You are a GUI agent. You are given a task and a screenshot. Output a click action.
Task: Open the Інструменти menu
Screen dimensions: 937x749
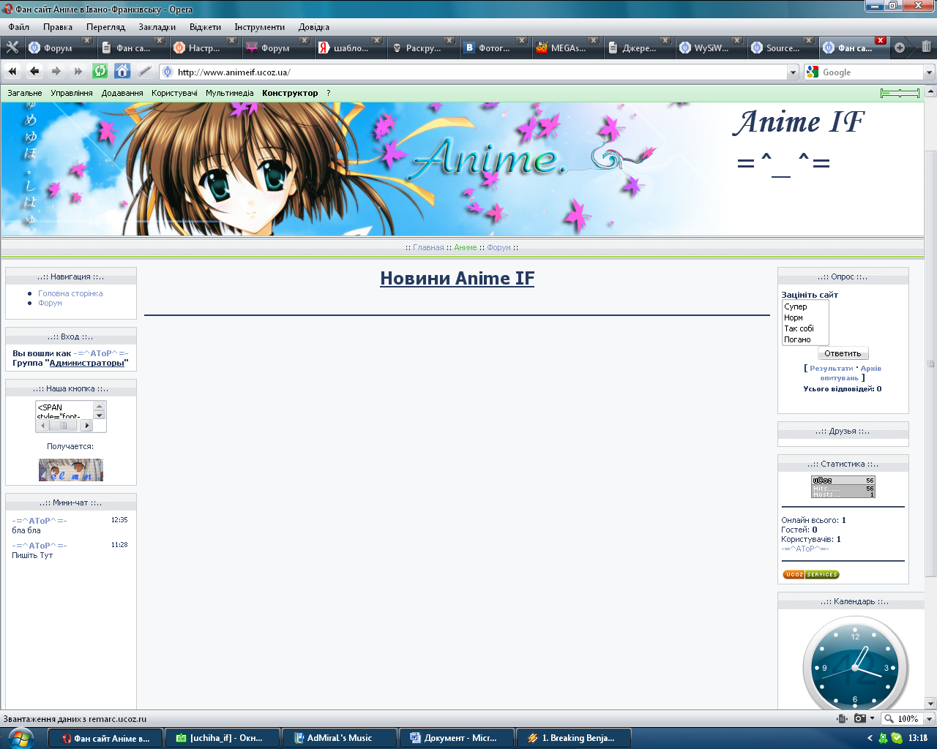coord(259,27)
